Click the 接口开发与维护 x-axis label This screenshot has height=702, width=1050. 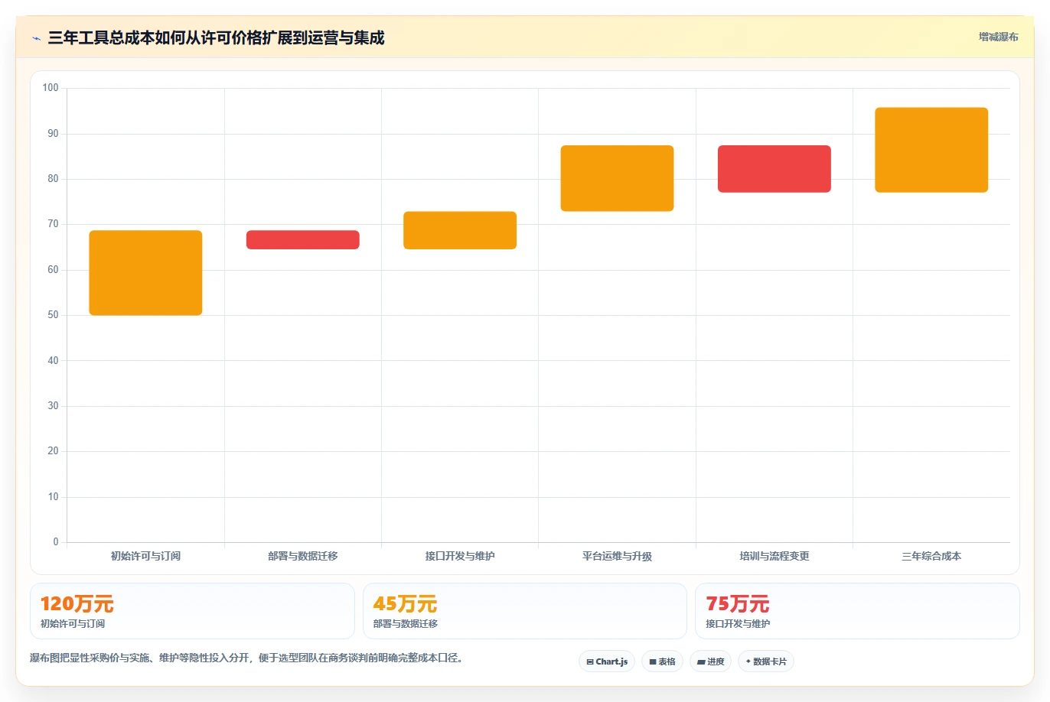coord(460,556)
